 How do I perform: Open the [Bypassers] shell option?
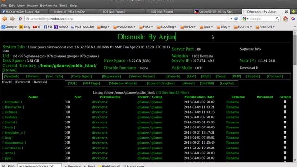coord(111,76)
